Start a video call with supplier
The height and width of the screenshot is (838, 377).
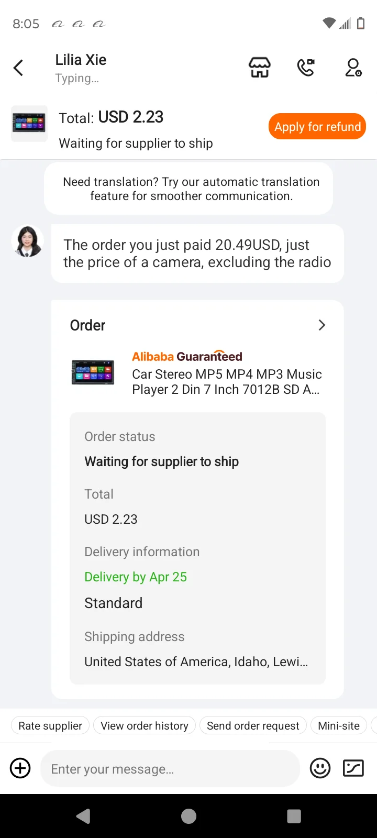(306, 68)
